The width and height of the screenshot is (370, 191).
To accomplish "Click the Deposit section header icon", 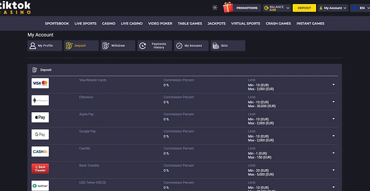I will pyautogui.click(x=35, y=70).
